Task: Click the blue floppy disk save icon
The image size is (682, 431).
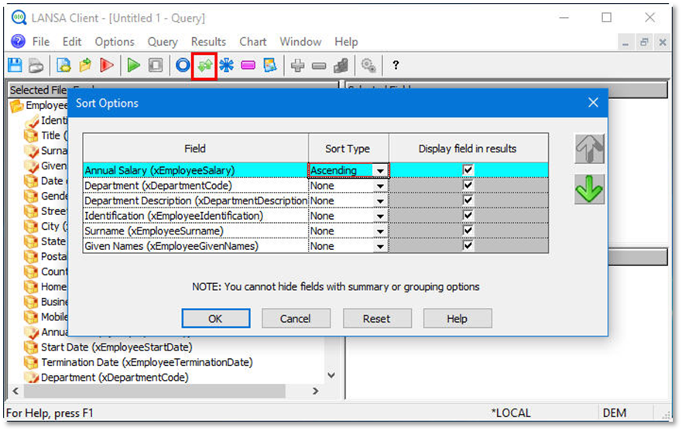Action: (x=15, y=65)
